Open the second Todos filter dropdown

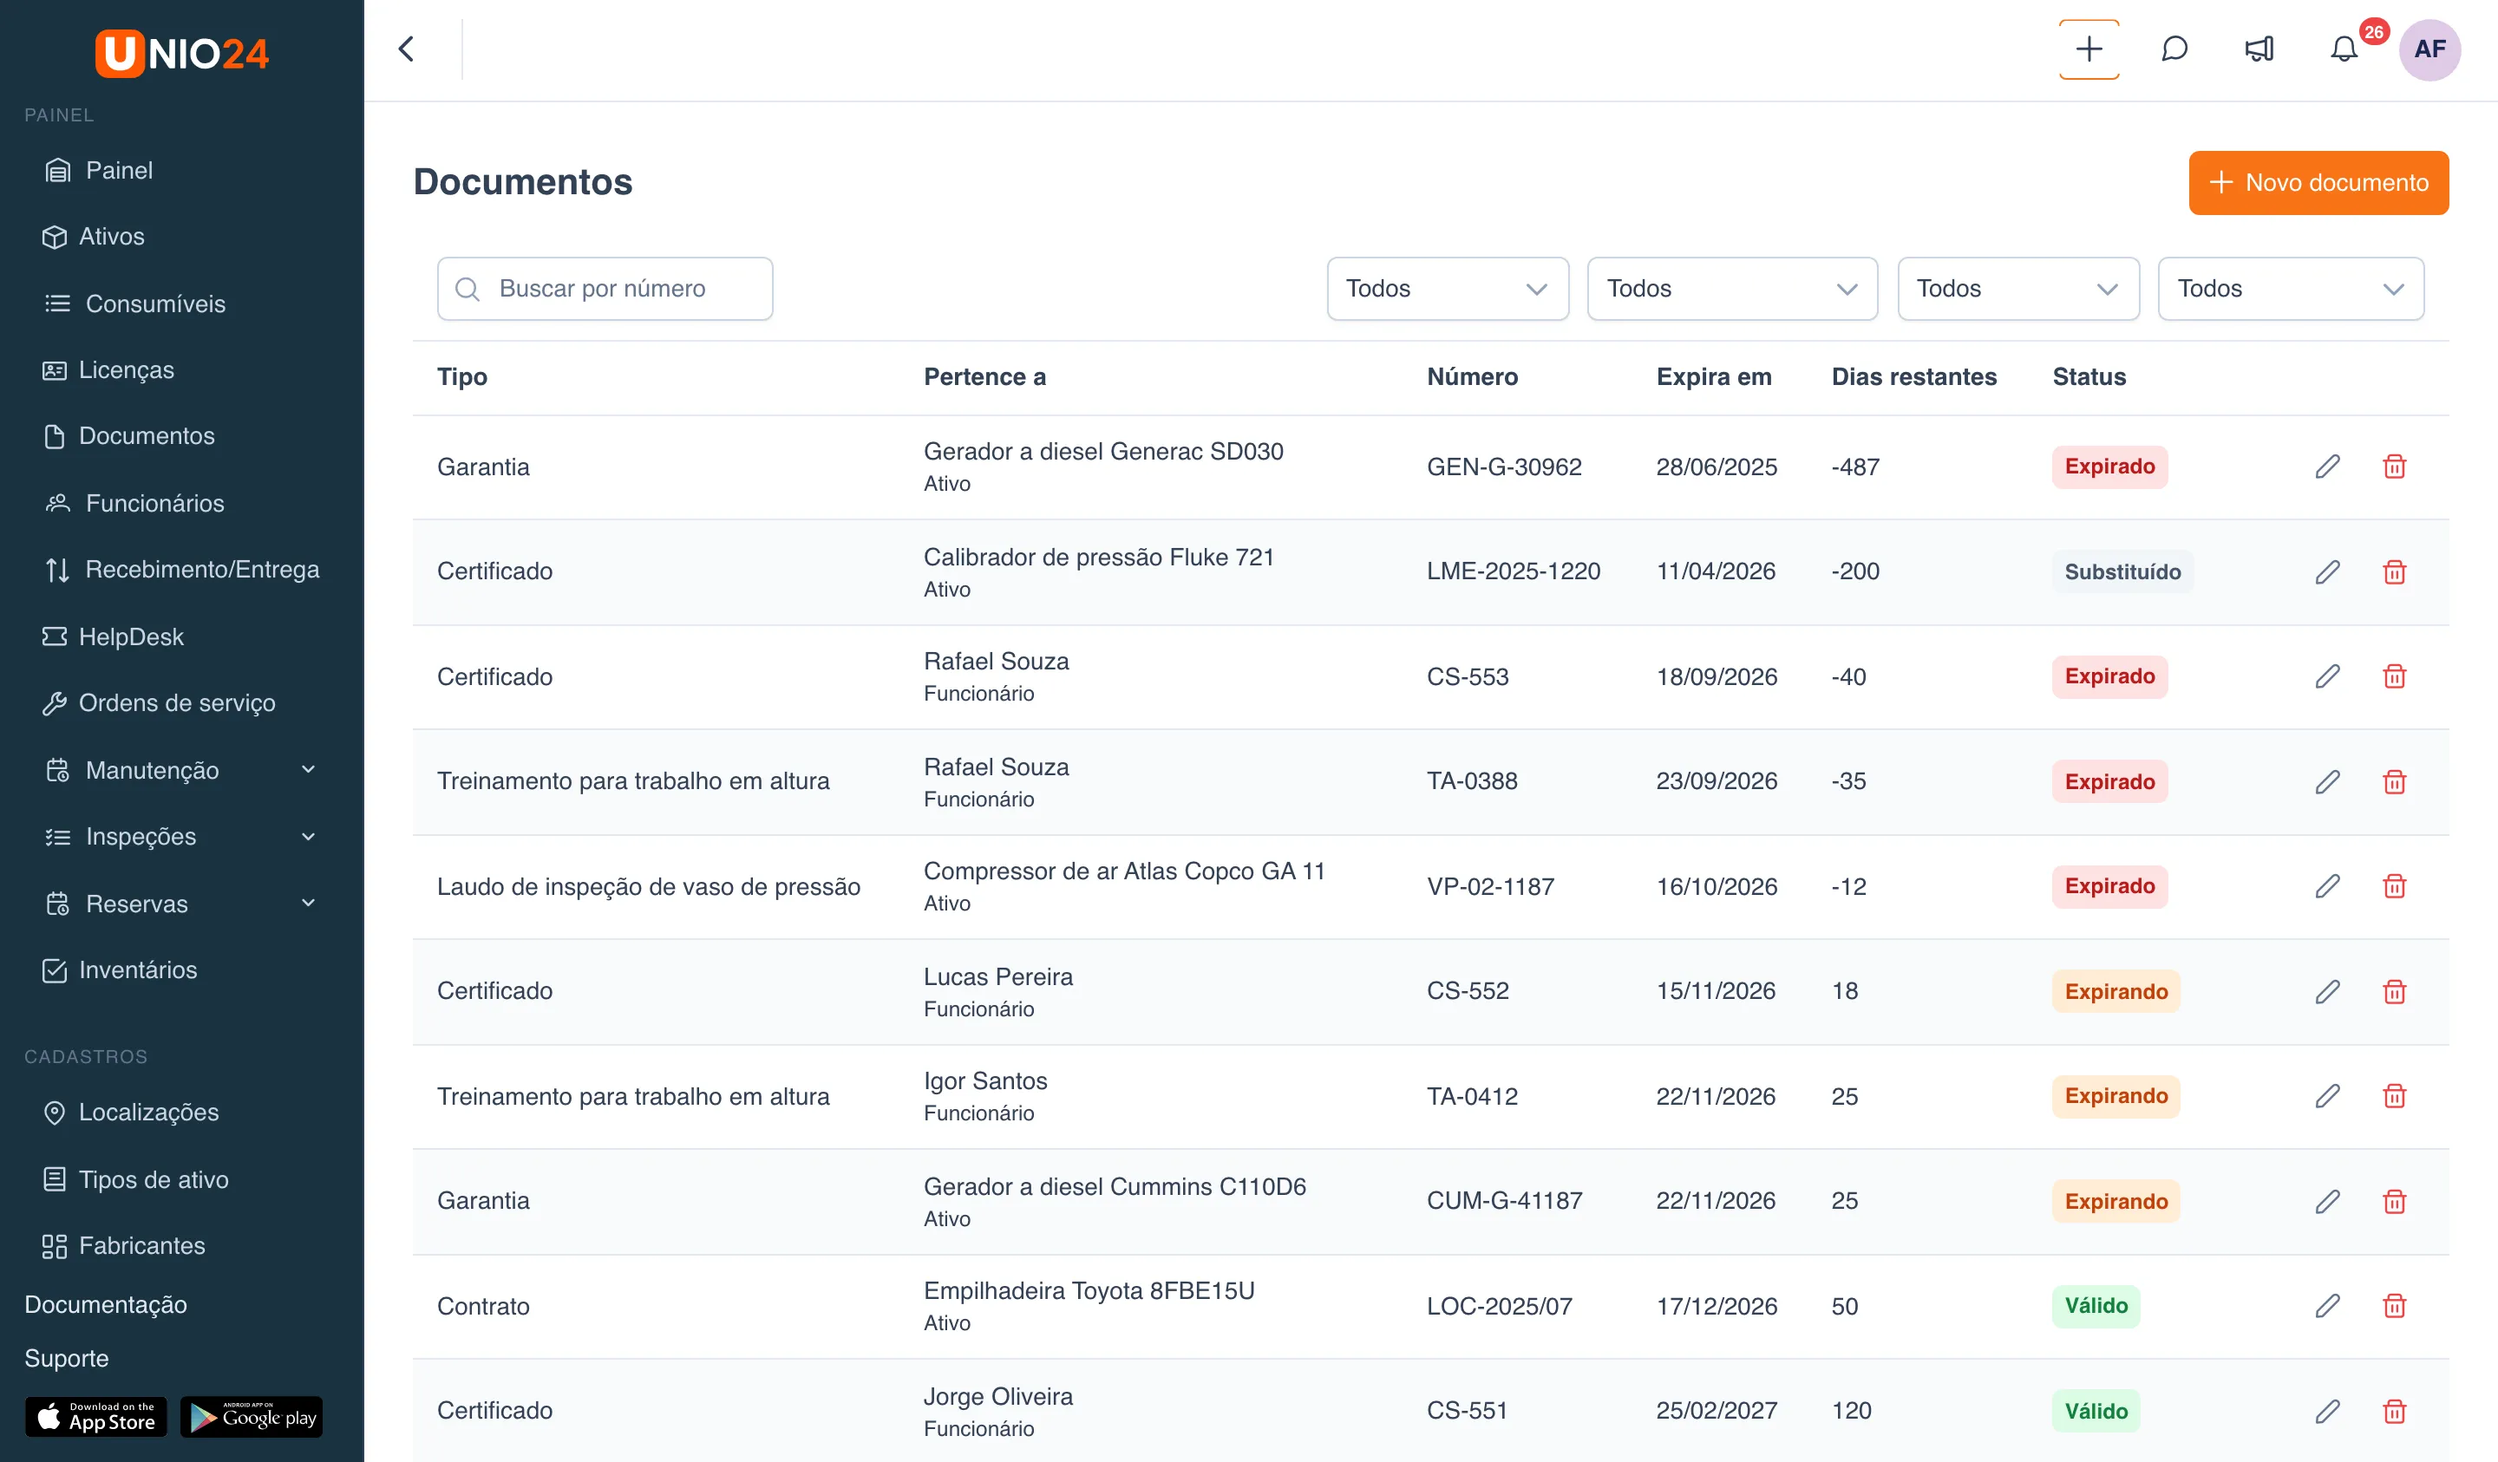(x=1732, y=289)
